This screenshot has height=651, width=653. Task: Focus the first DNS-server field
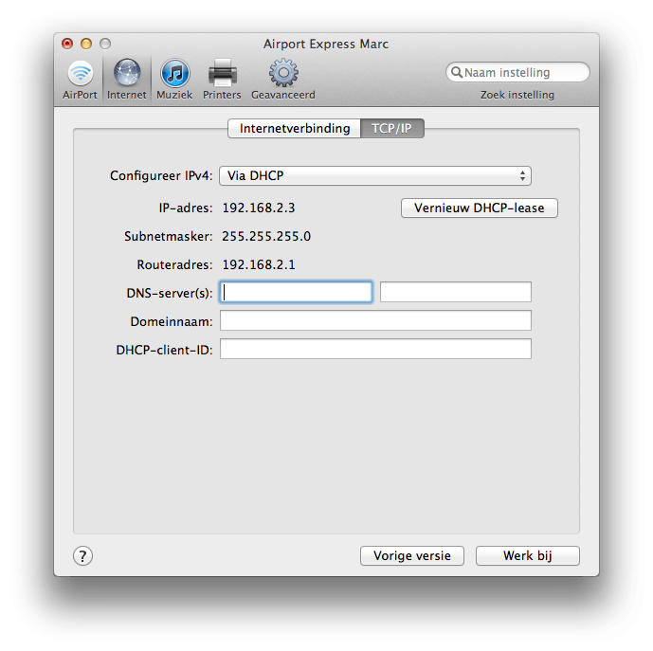tap(296, 292)
